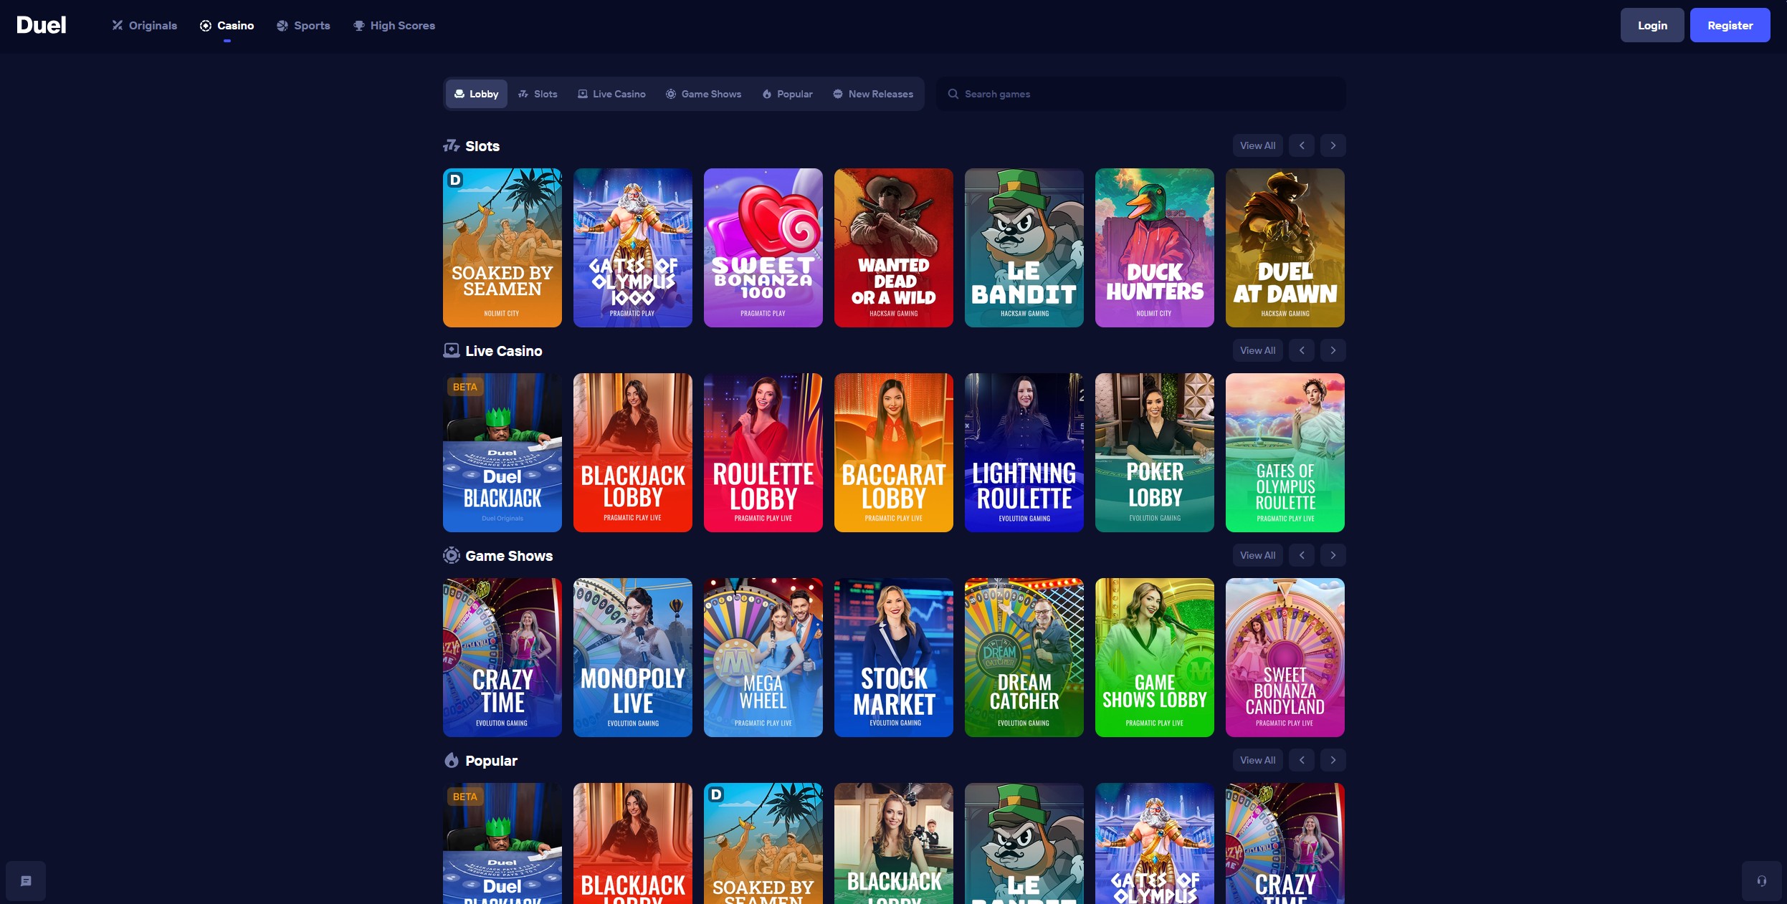Open Lightning Roulette game

1024,453
